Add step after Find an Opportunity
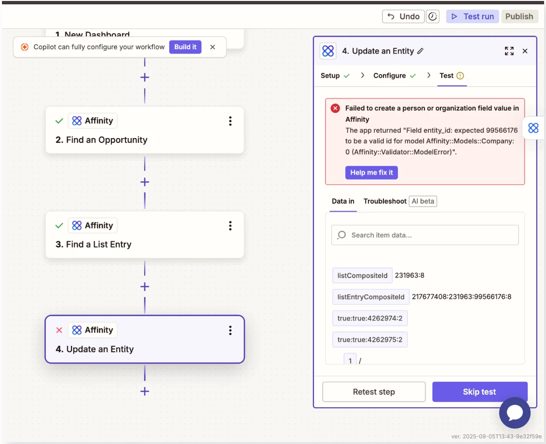Image resolution: width=546 pixels, height=444 pixels. pyautogui.click(x=145, y=182)
